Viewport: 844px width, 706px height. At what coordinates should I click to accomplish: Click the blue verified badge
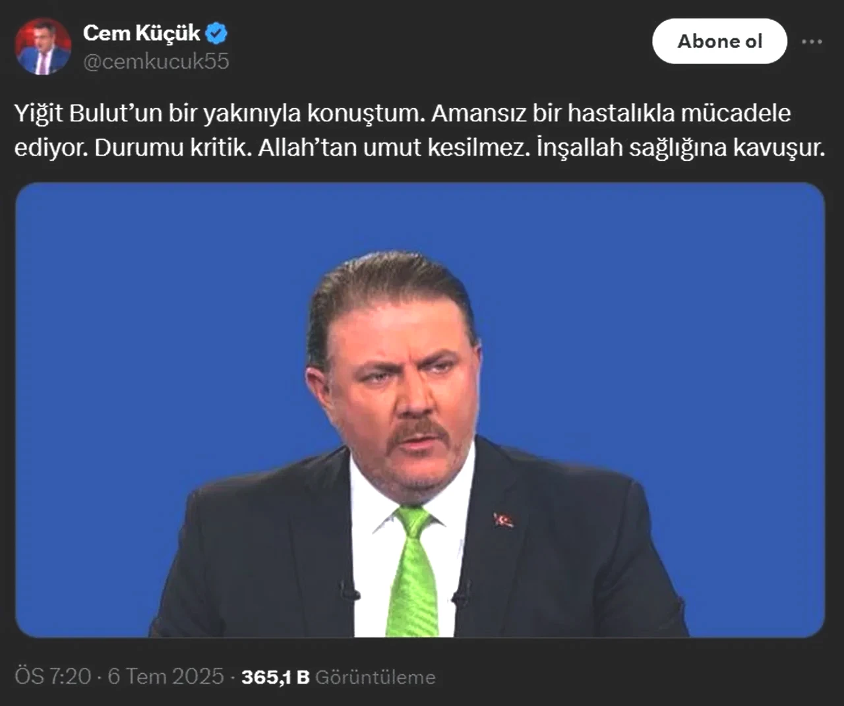216,33
